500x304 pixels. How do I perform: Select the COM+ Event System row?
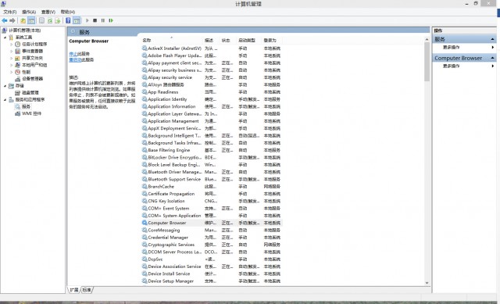click(212, 209)
